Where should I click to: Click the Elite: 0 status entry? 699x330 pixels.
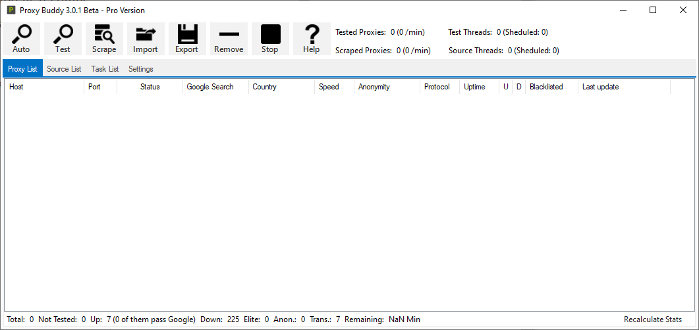[257, 319]
